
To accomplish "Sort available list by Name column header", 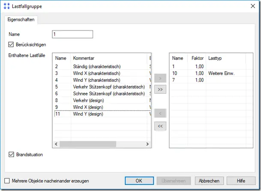I will 62,58.
